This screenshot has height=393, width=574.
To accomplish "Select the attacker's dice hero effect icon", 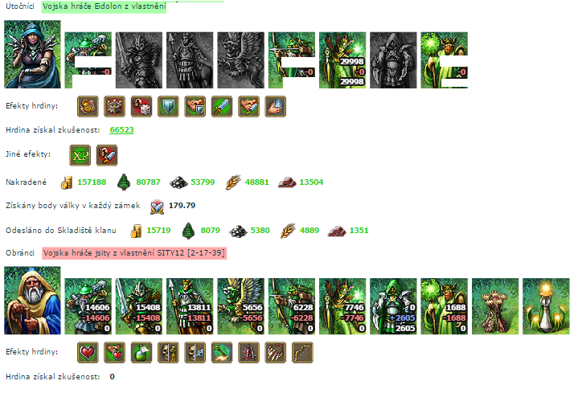I will pyautogui.click(x=141, y=106).
